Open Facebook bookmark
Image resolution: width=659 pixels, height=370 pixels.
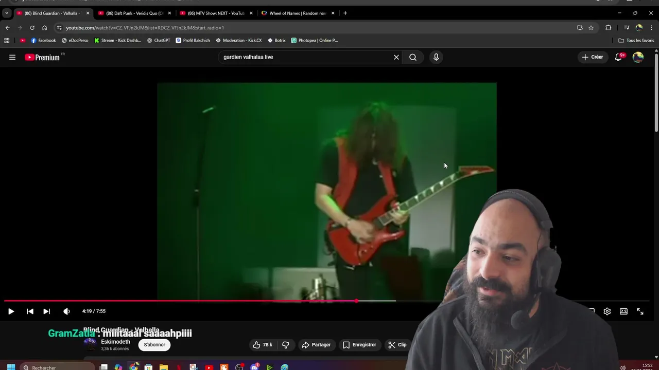pos(43,40)
